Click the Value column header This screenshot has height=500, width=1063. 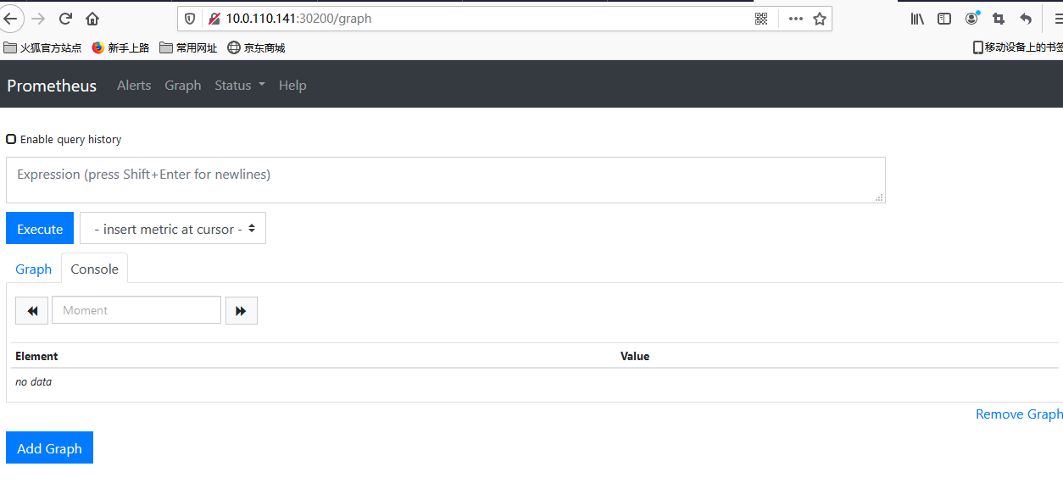(635, 356)
